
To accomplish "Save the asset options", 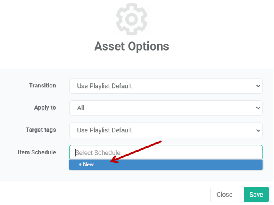I will [x=256, y=195].
